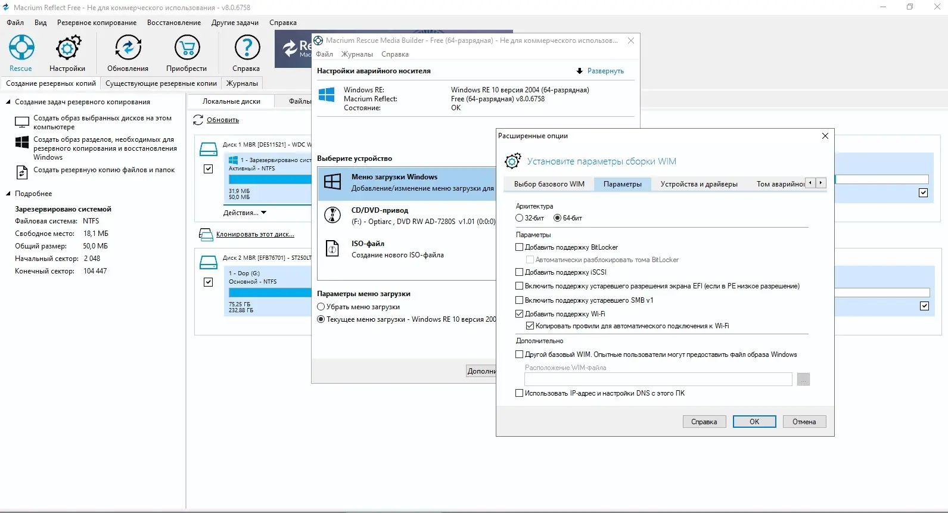Close the Macrium Rescue Media Builder window
948x513 pixels.
click(x=631, y=41)
